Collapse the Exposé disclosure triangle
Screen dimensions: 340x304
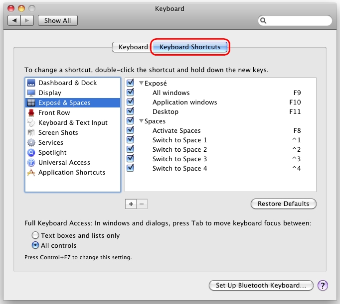[x=142, y=83]
